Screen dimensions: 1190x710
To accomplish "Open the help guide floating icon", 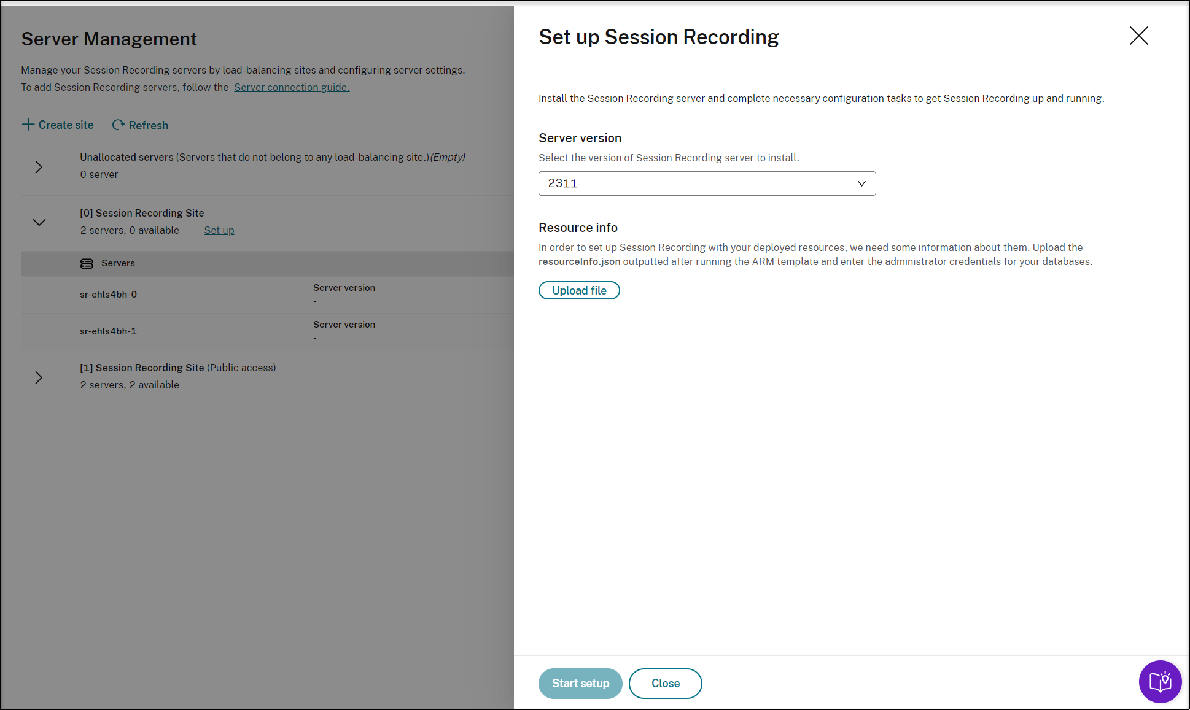I will point(1160,682).
